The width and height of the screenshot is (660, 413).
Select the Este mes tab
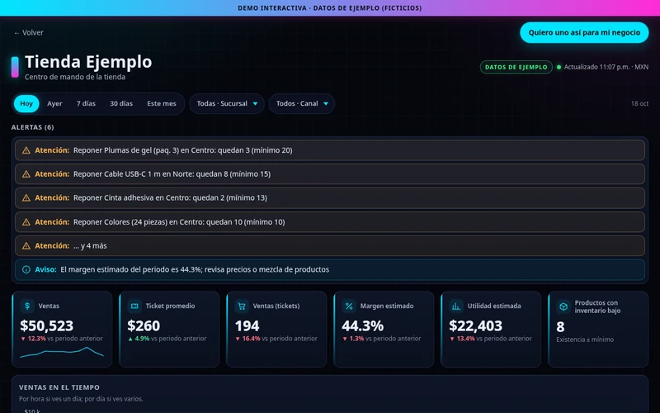(162, 104)
